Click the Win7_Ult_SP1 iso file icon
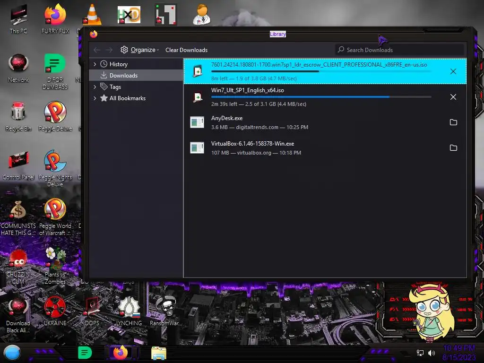This screenshot has width=484, height=363. coord(198,97)
